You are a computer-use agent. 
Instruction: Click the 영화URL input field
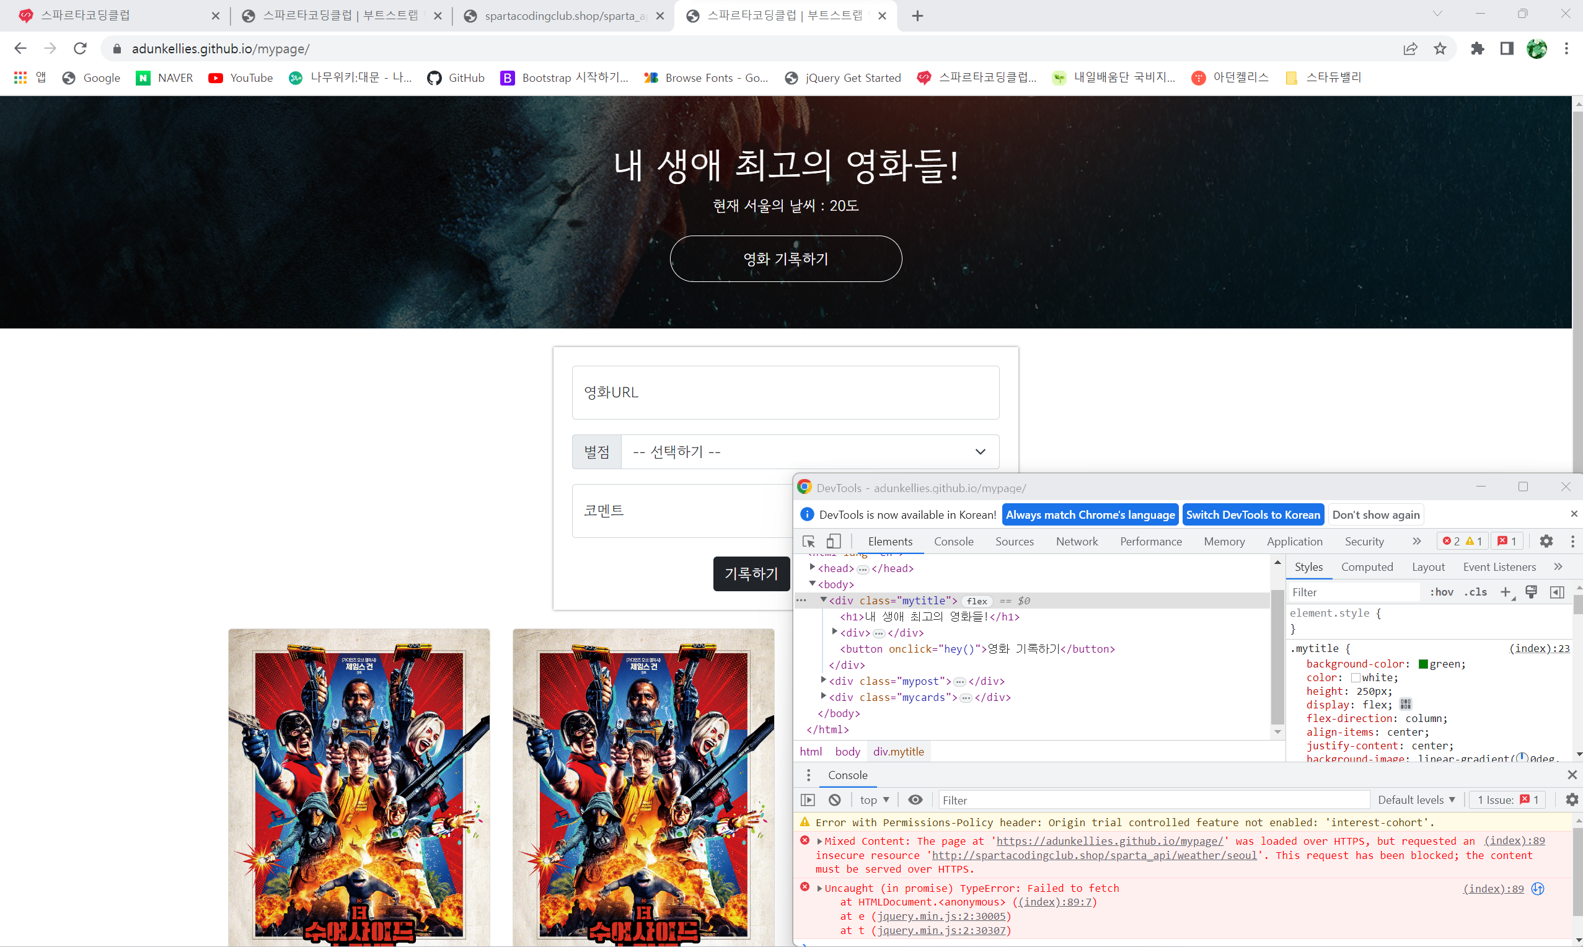(x=785, y=392)
